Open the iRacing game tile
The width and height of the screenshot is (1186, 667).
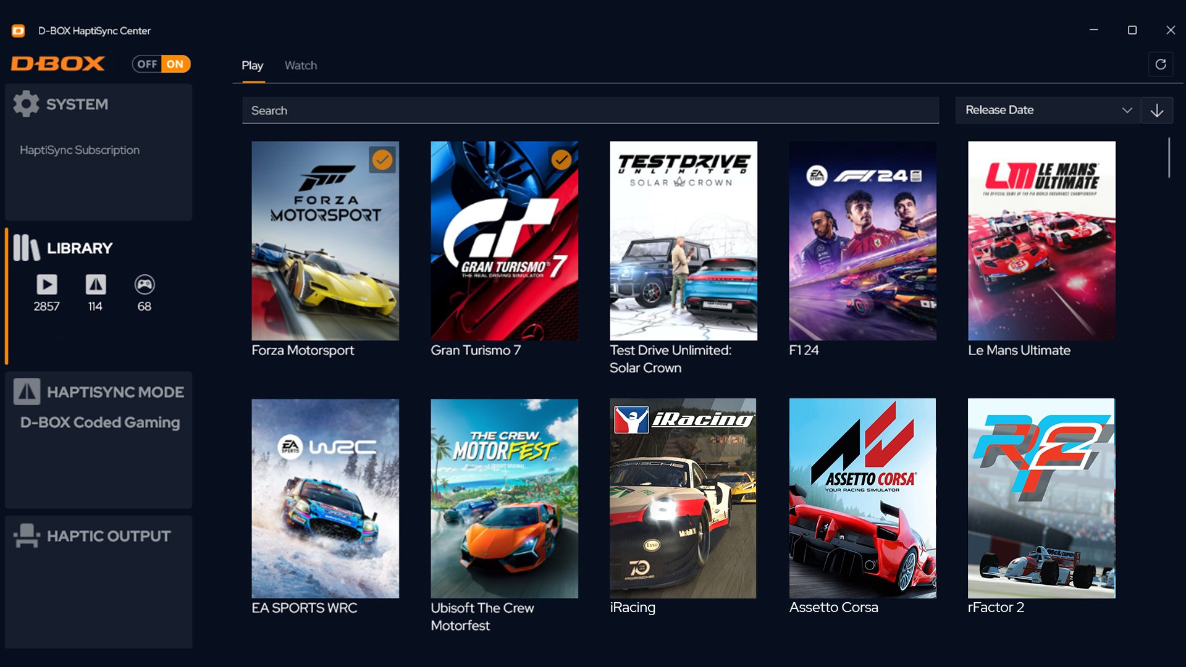click(x=683, y=498)
